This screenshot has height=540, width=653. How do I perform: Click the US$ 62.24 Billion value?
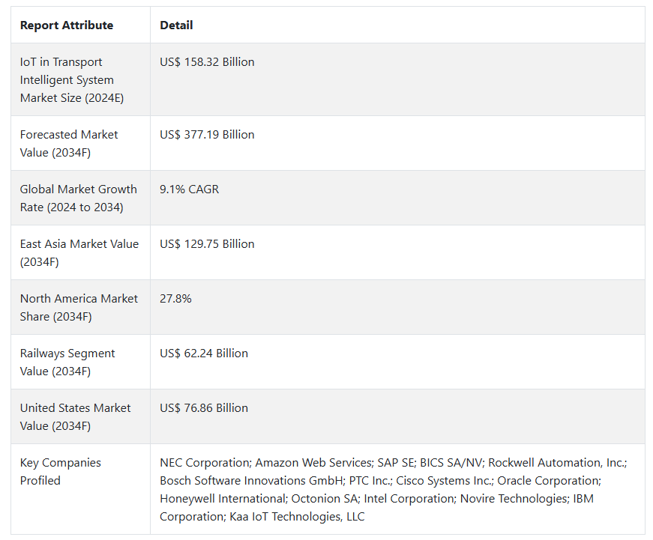coord(203,354)
